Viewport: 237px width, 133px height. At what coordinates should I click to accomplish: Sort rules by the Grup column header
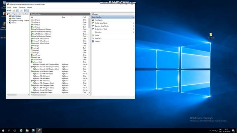pos(71,17)
